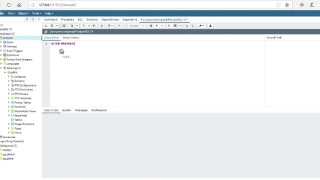Switch to the Properties tab
This screenshot has width=320, height=180.
coord(67,19)
